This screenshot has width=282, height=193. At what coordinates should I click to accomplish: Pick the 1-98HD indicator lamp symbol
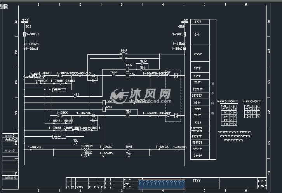[x=85, y=149]
